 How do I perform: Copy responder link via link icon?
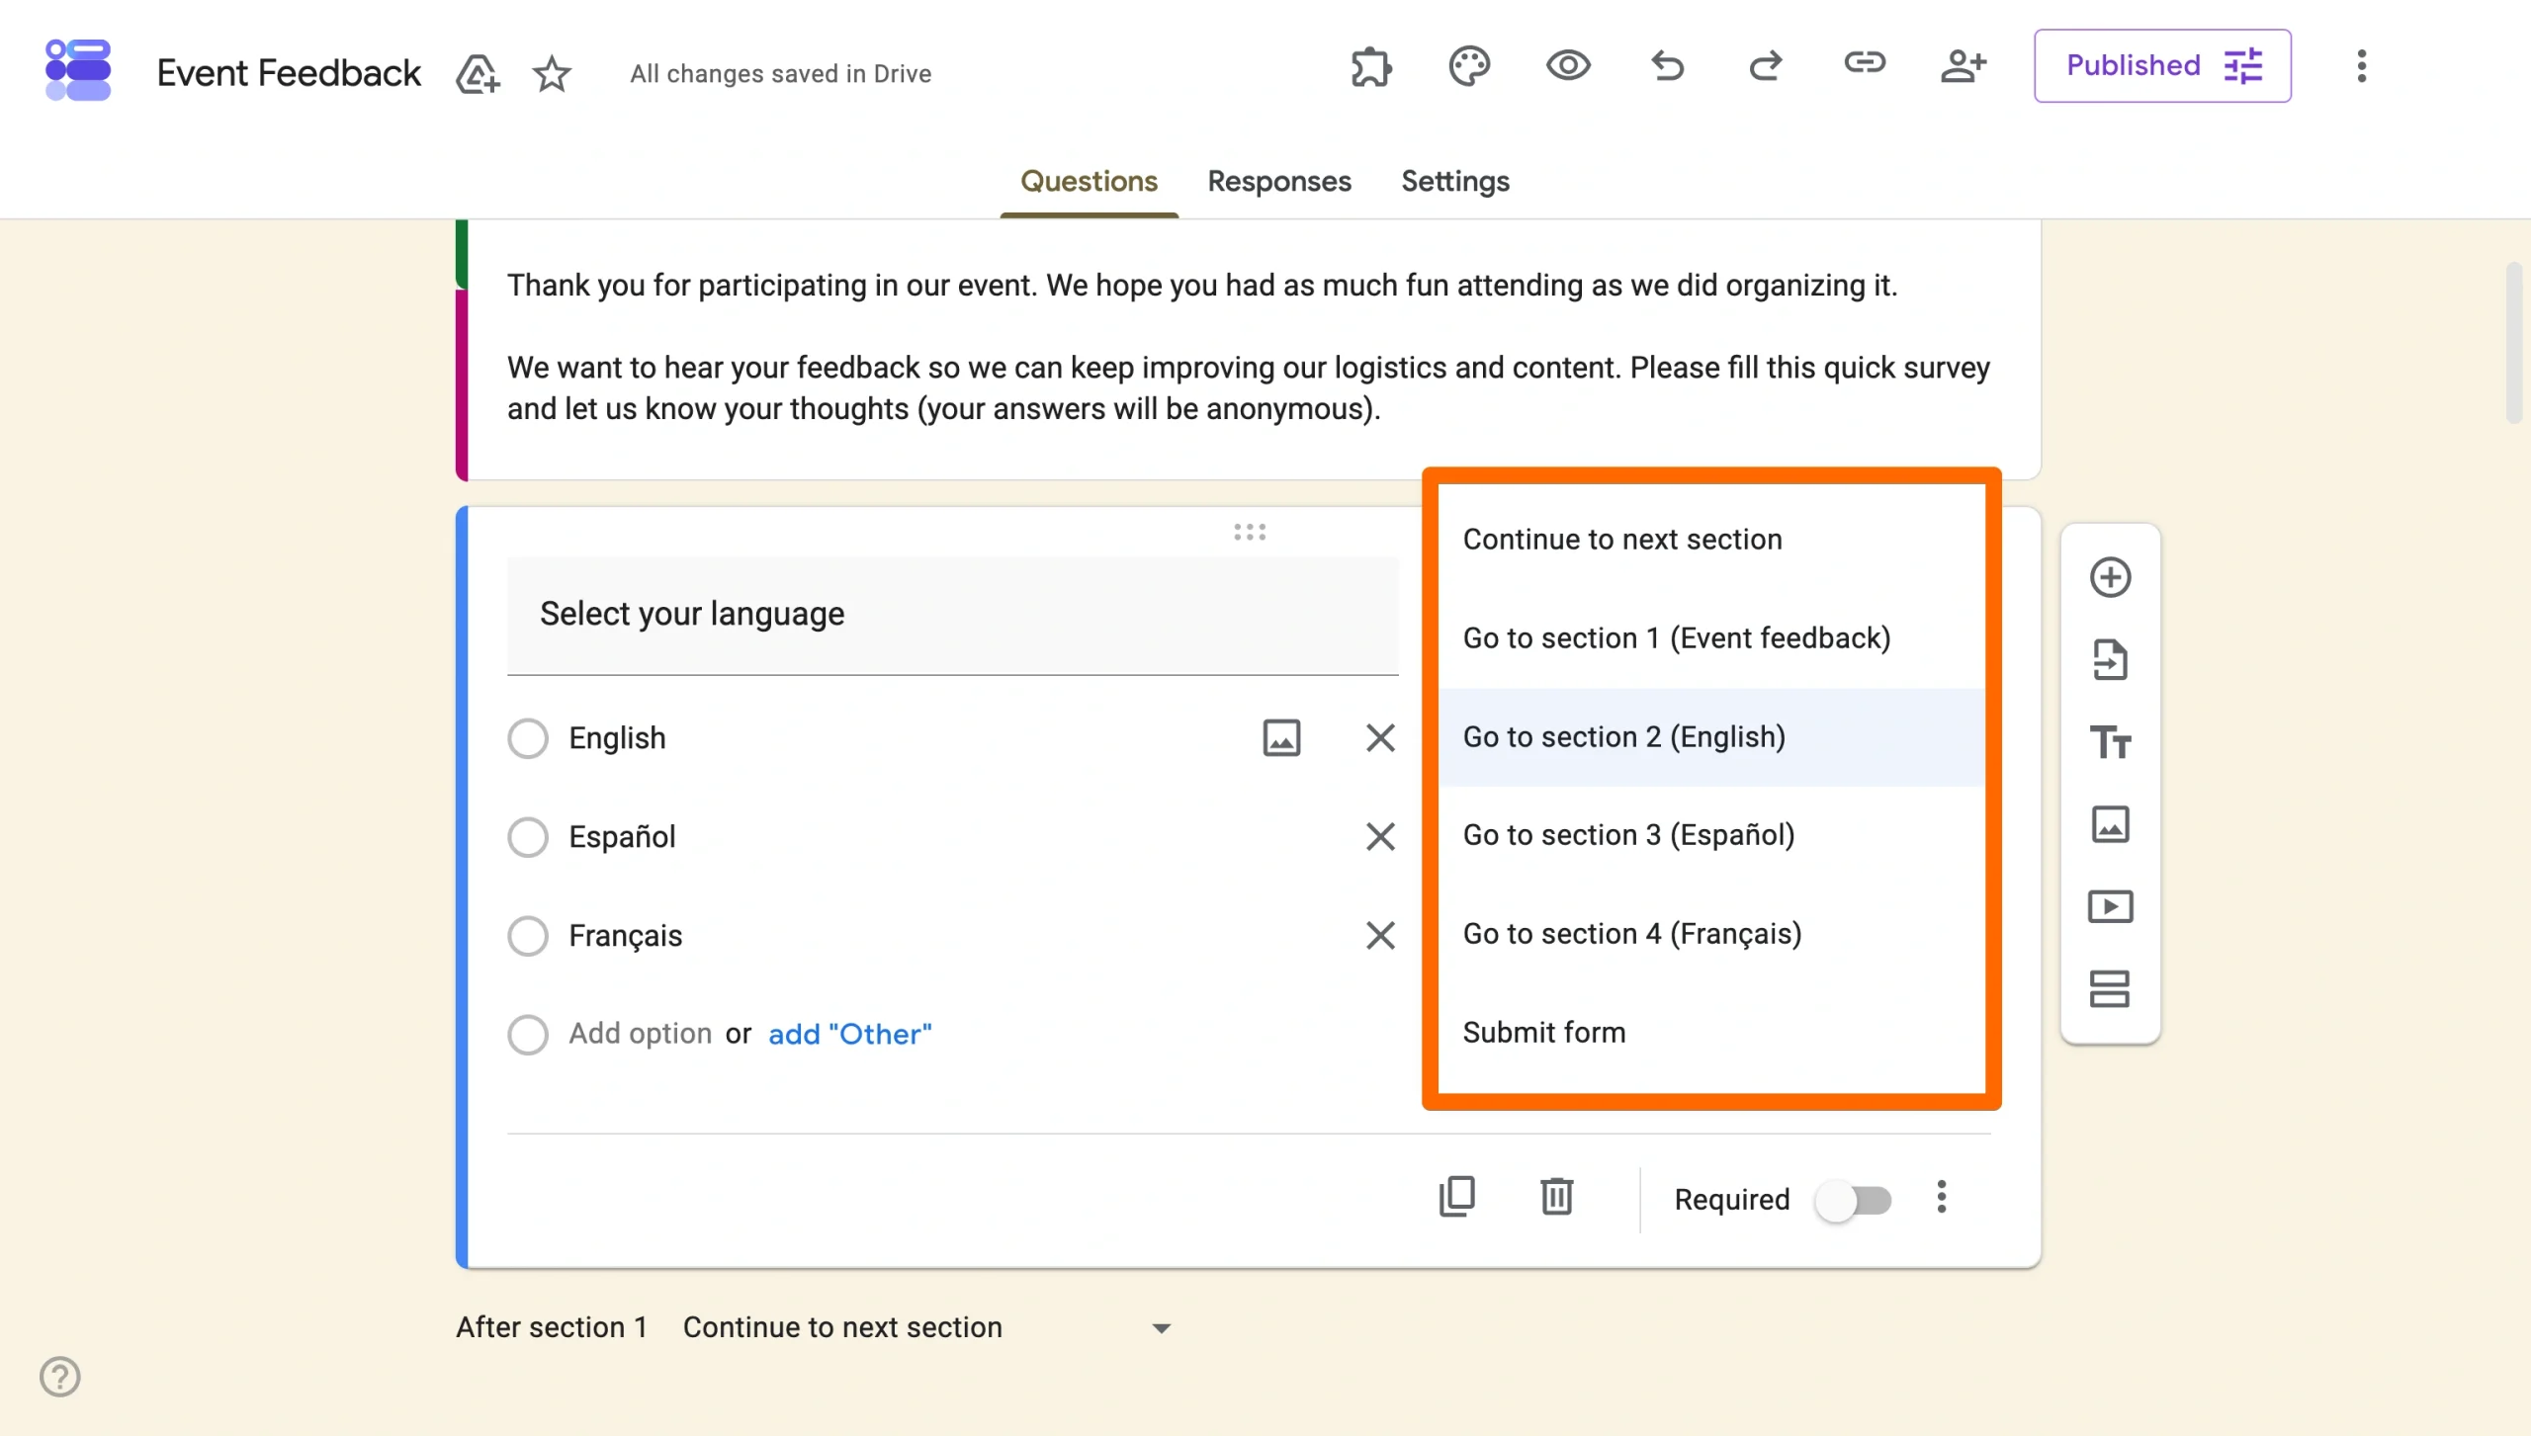1865,64
